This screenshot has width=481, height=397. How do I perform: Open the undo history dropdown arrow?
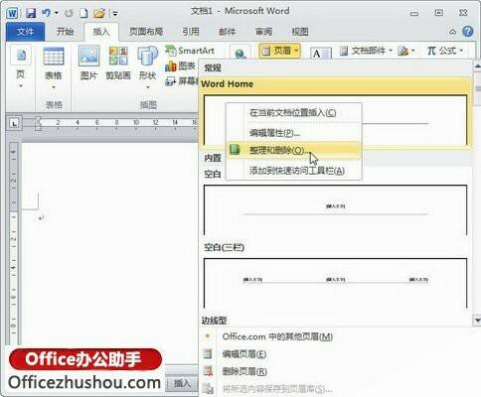[57, 13]
